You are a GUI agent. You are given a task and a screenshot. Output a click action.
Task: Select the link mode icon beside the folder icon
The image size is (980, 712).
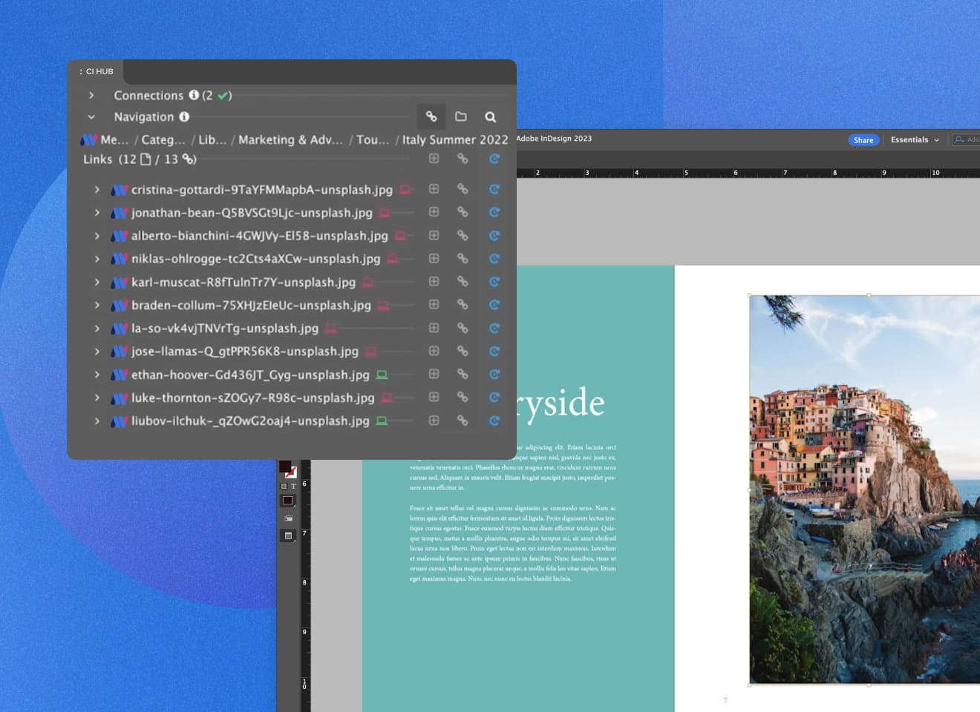pos(431,116)
